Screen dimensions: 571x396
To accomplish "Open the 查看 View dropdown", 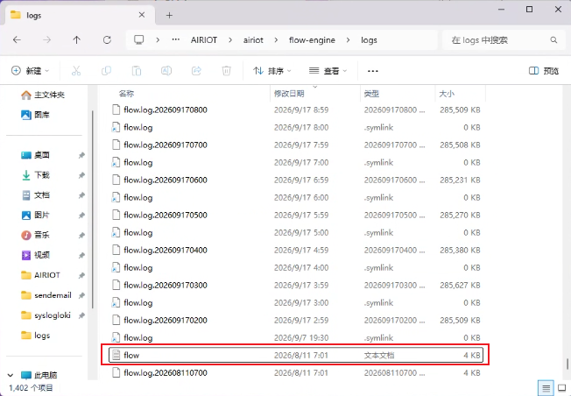I will [328, 71].
